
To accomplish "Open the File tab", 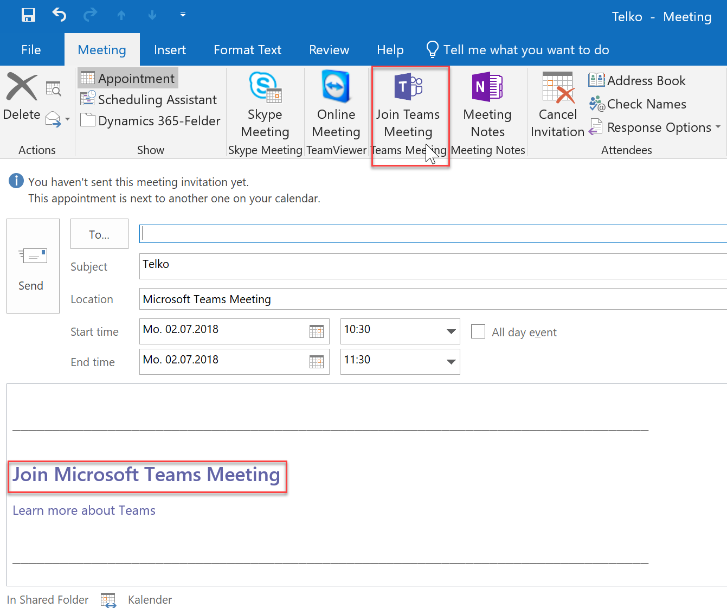I will pos(31,50).
